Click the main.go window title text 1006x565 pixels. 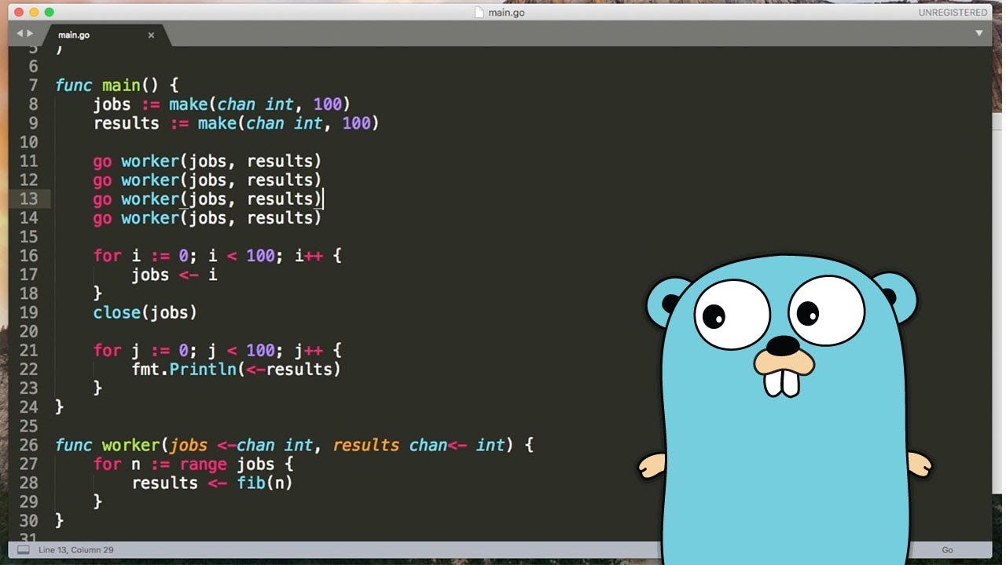pyautogui.click(x=507, y=13)
